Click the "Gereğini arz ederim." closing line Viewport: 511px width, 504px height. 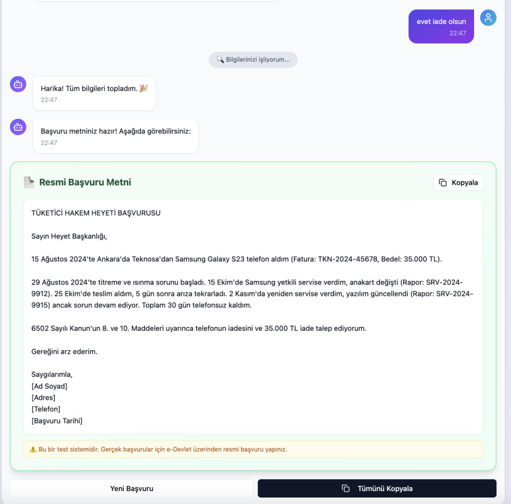(x=64, y=351)
